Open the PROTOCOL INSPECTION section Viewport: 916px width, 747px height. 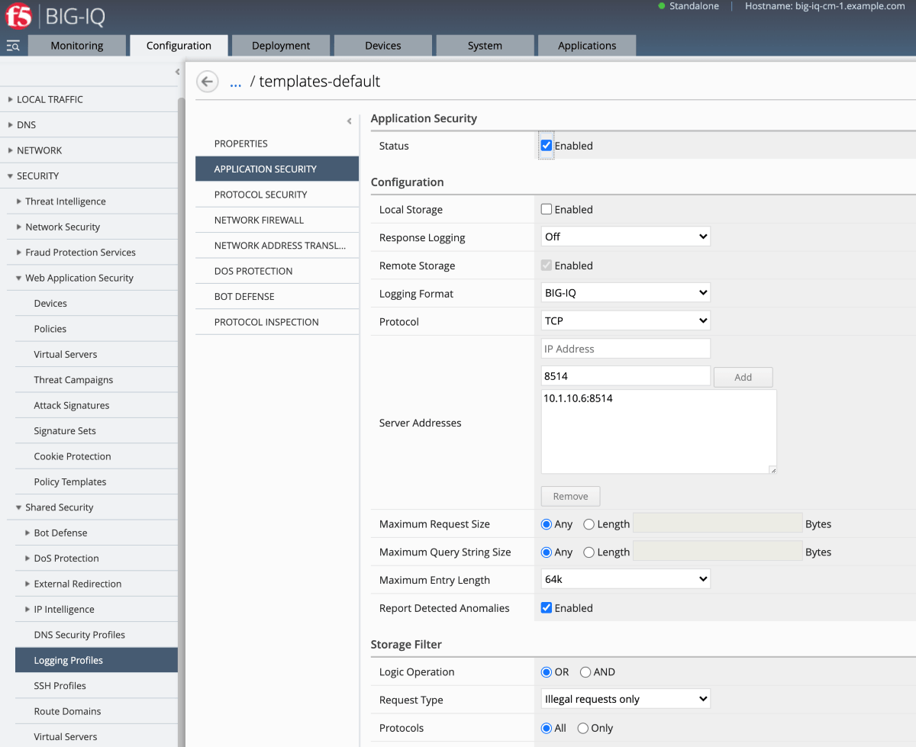pyautogui.click(x=277, y=322)
